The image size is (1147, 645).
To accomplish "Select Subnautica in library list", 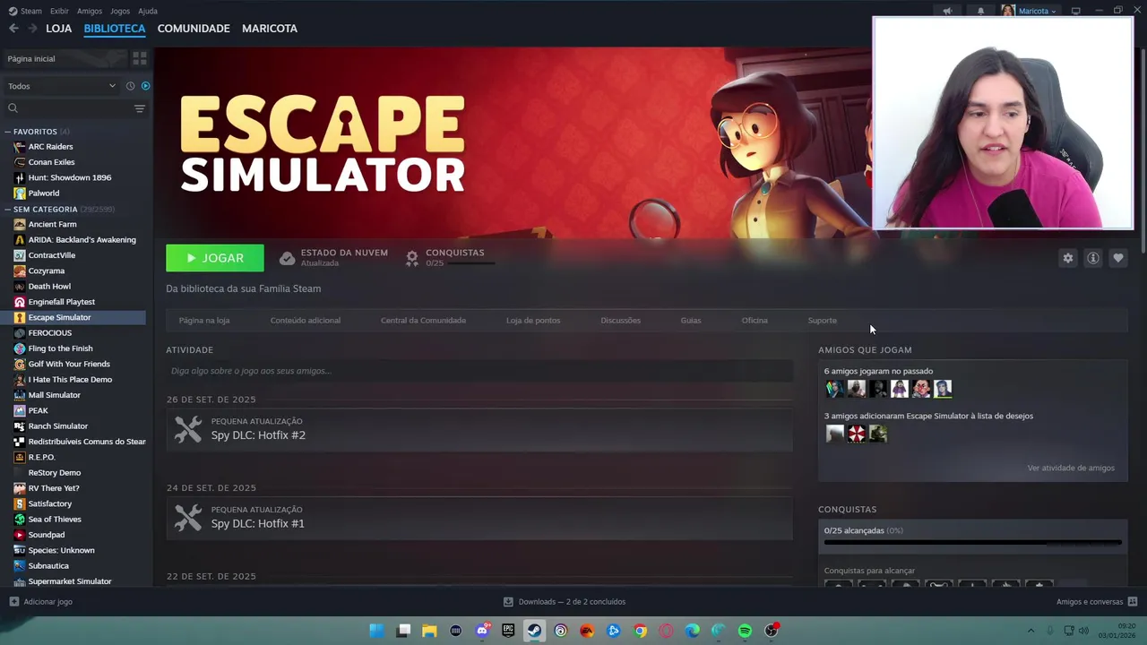I will [x=48, y=566].
